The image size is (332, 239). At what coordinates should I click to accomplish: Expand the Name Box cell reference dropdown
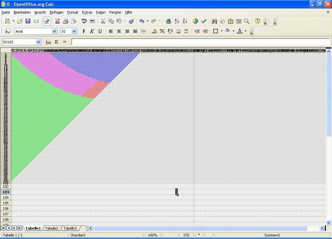[38, 42]
